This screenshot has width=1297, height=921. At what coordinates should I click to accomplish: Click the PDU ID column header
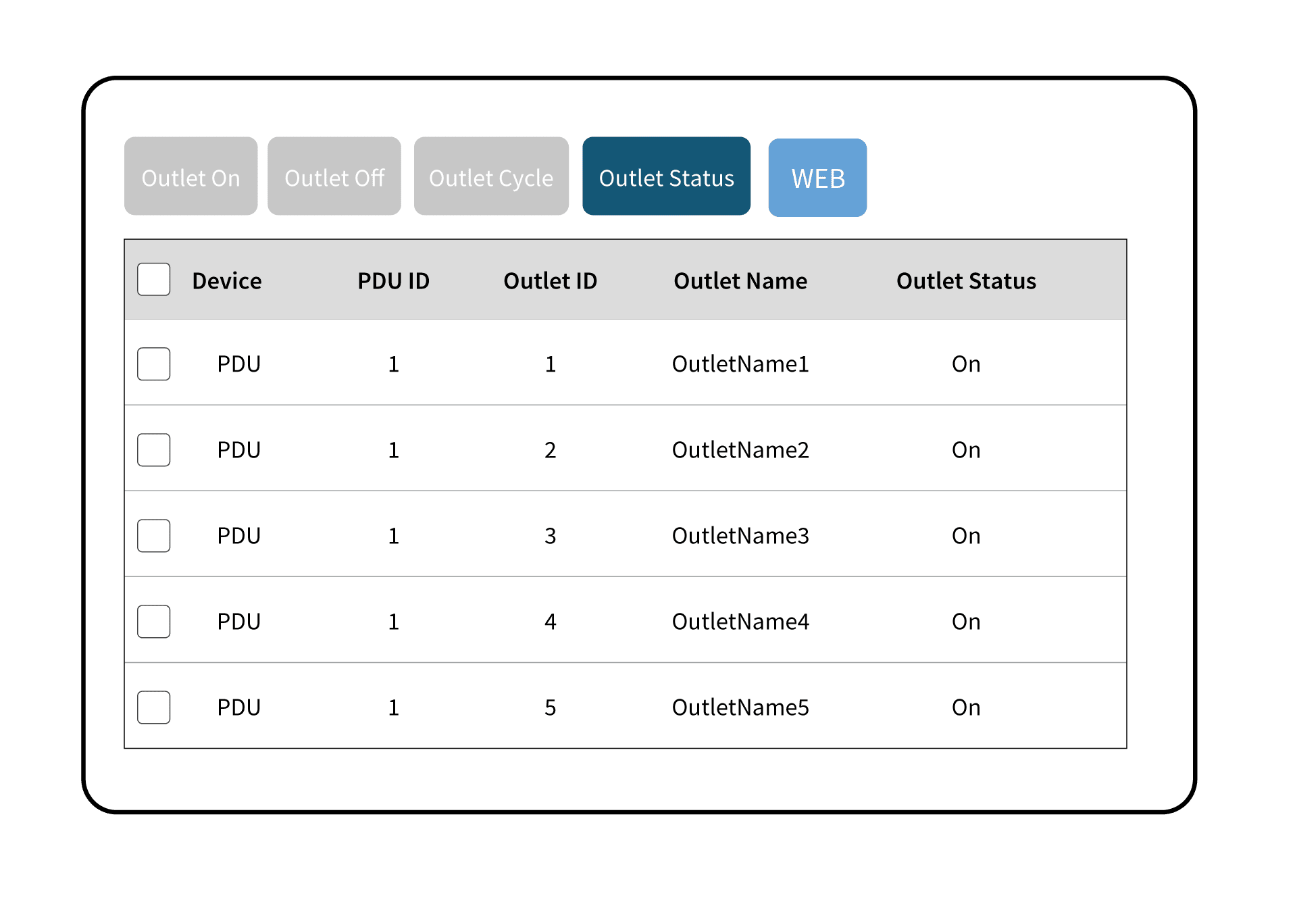coord(393,281)
